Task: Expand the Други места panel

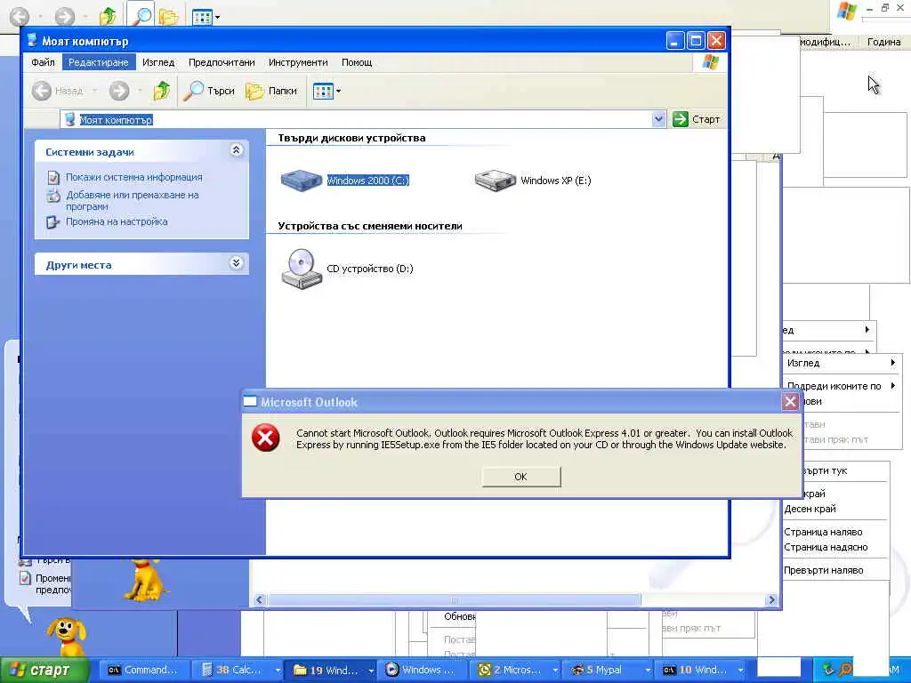Action: point(236,263)
